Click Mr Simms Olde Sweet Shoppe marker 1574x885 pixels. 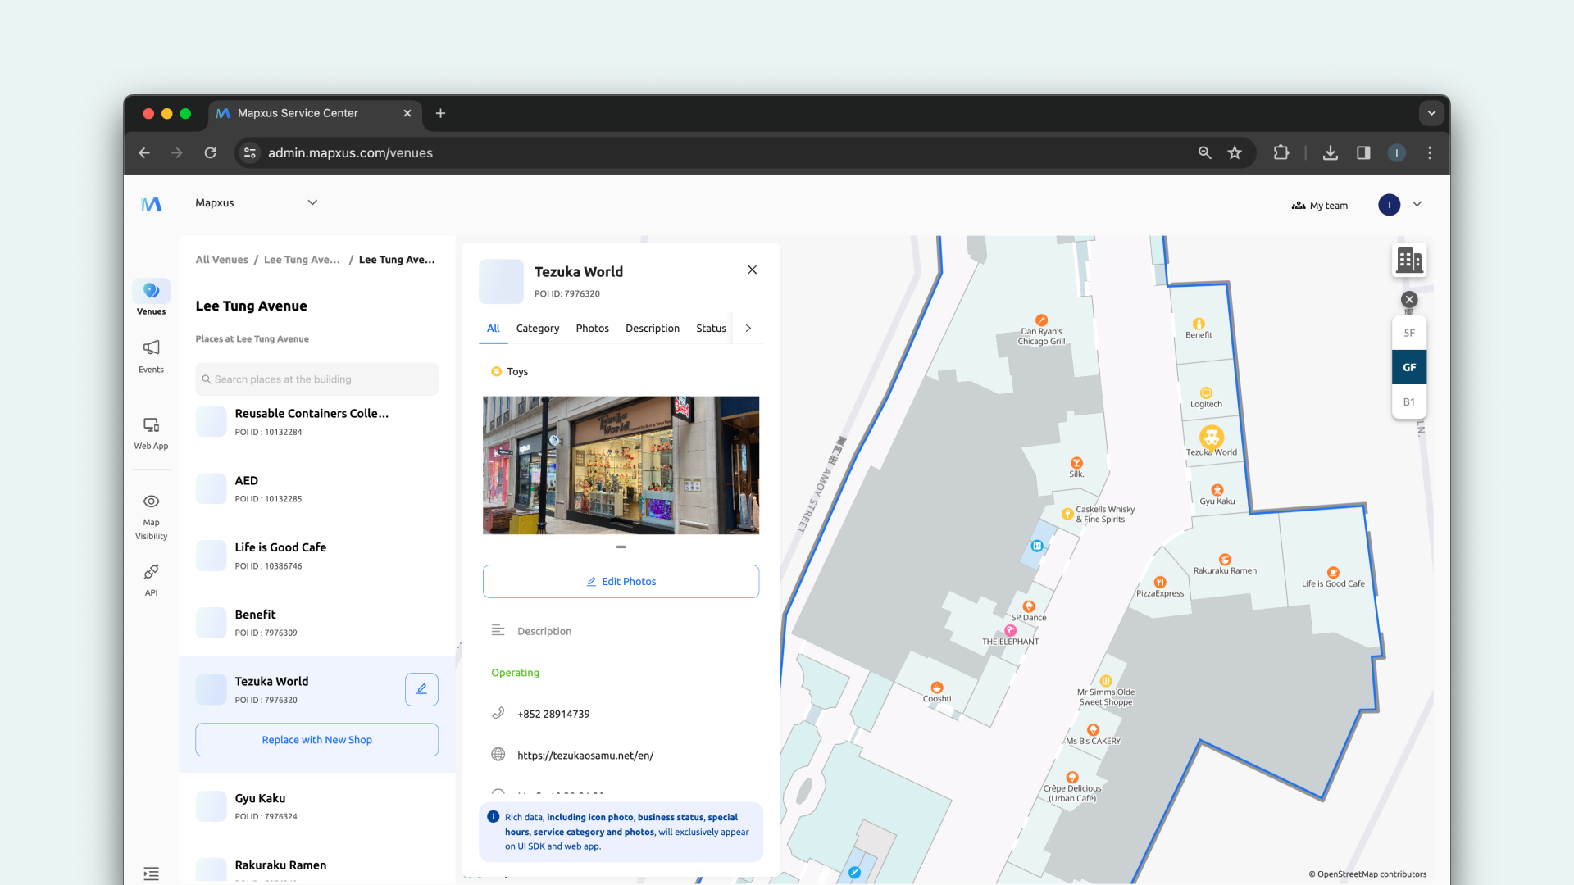1105,681
